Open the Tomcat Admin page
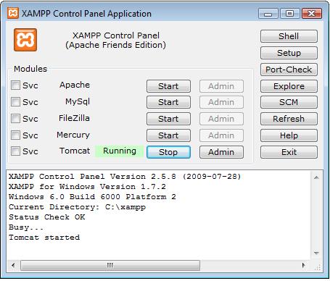The width and height of the screenshot is (330, 281). (x=221, y=152)
